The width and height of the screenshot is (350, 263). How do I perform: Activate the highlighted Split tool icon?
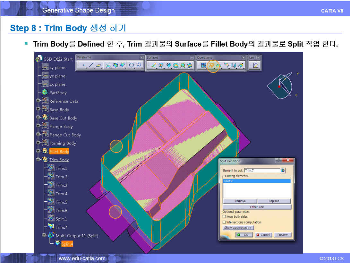[211, 66]
